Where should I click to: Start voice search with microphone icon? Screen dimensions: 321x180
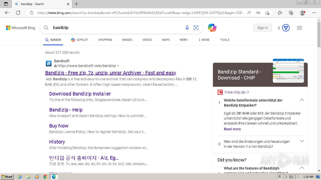tap(187, 28)
